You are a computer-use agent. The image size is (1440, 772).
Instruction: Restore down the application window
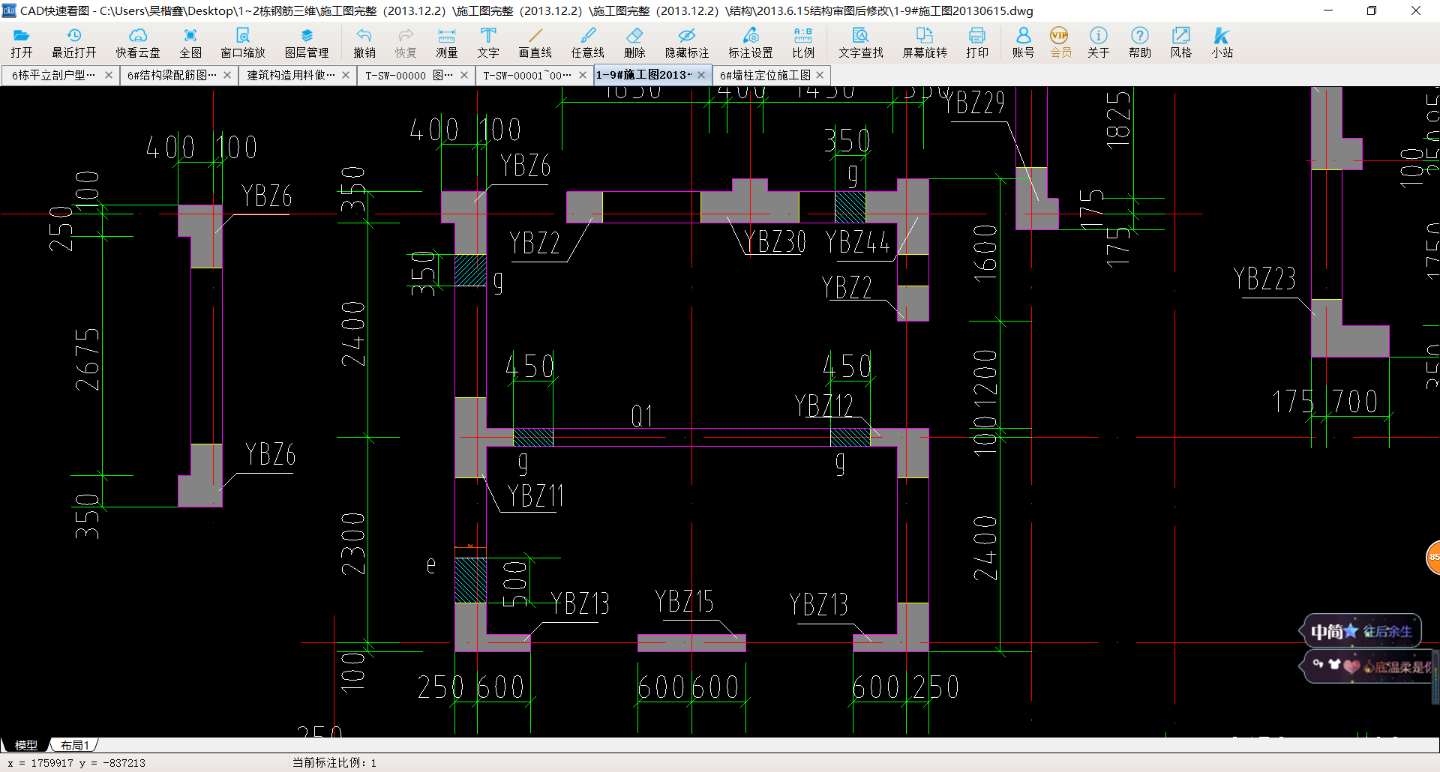click(x=1372, y=10)
